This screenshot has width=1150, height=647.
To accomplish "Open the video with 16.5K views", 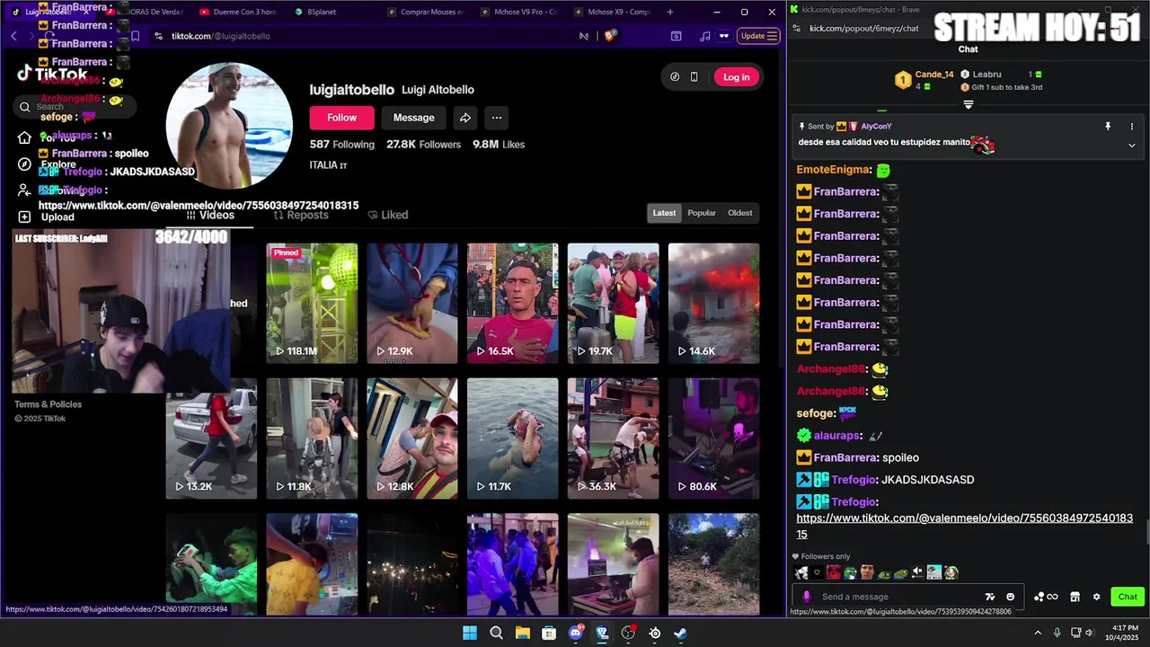I will click(512, 304).
